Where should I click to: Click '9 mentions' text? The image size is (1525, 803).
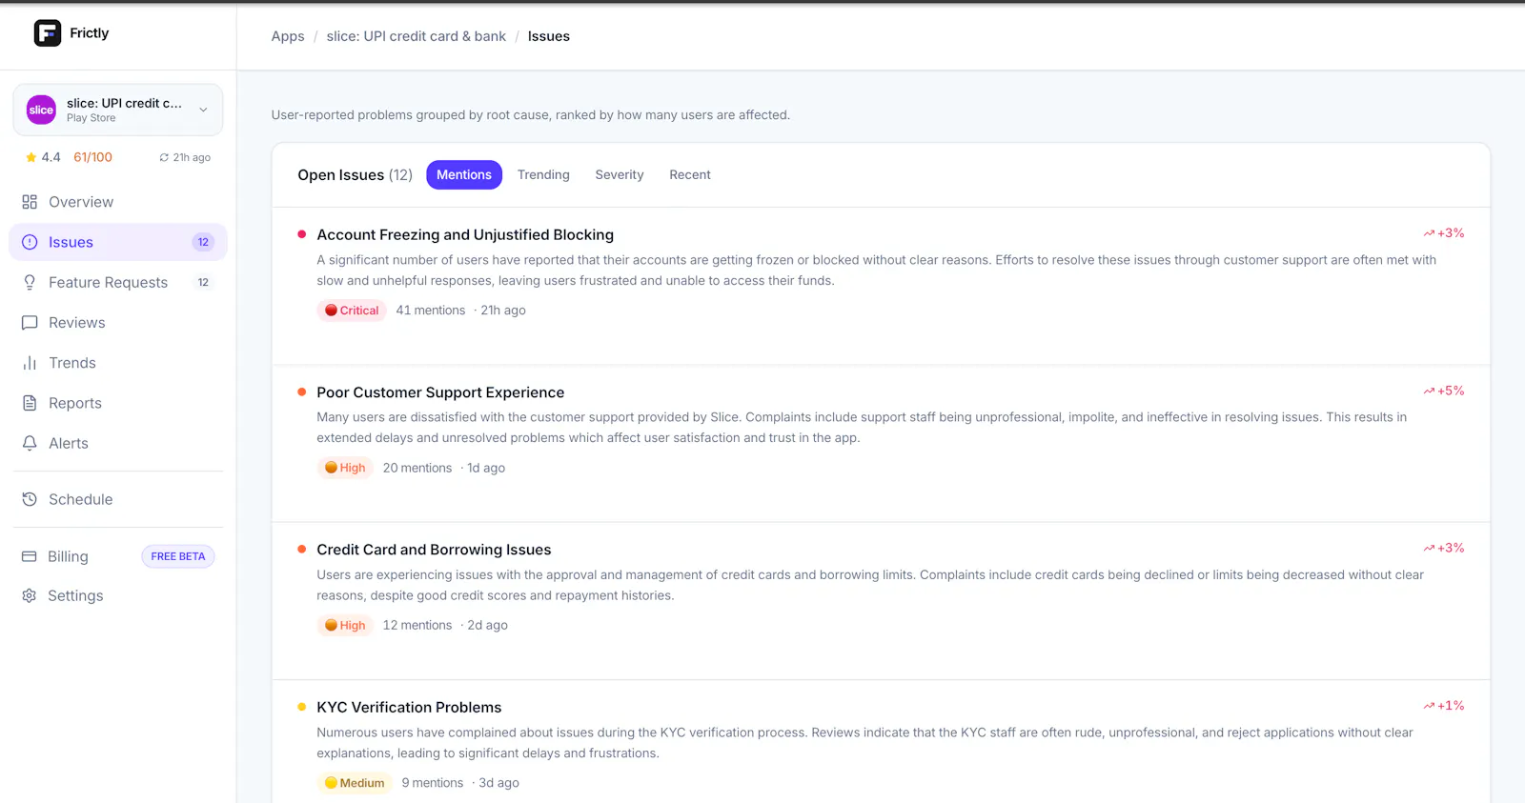(433, 783)
